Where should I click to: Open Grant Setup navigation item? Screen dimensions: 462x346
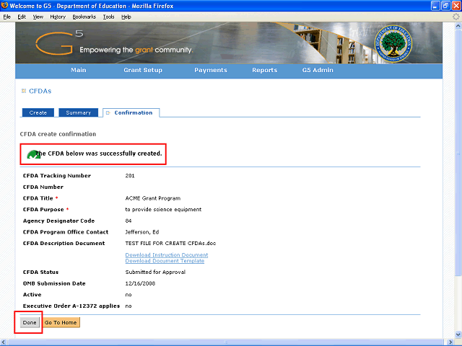143,70
